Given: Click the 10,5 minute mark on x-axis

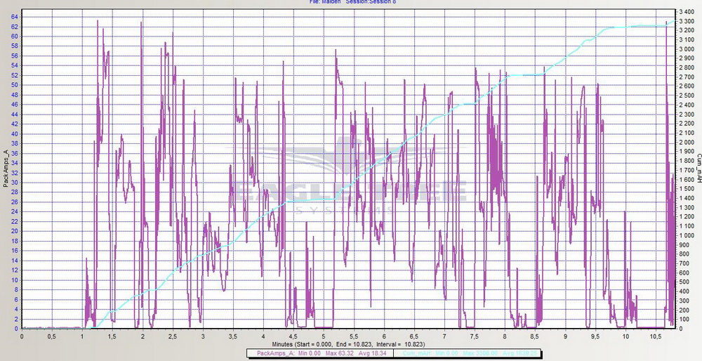Looking at the screenshot, I should point(654,336).
